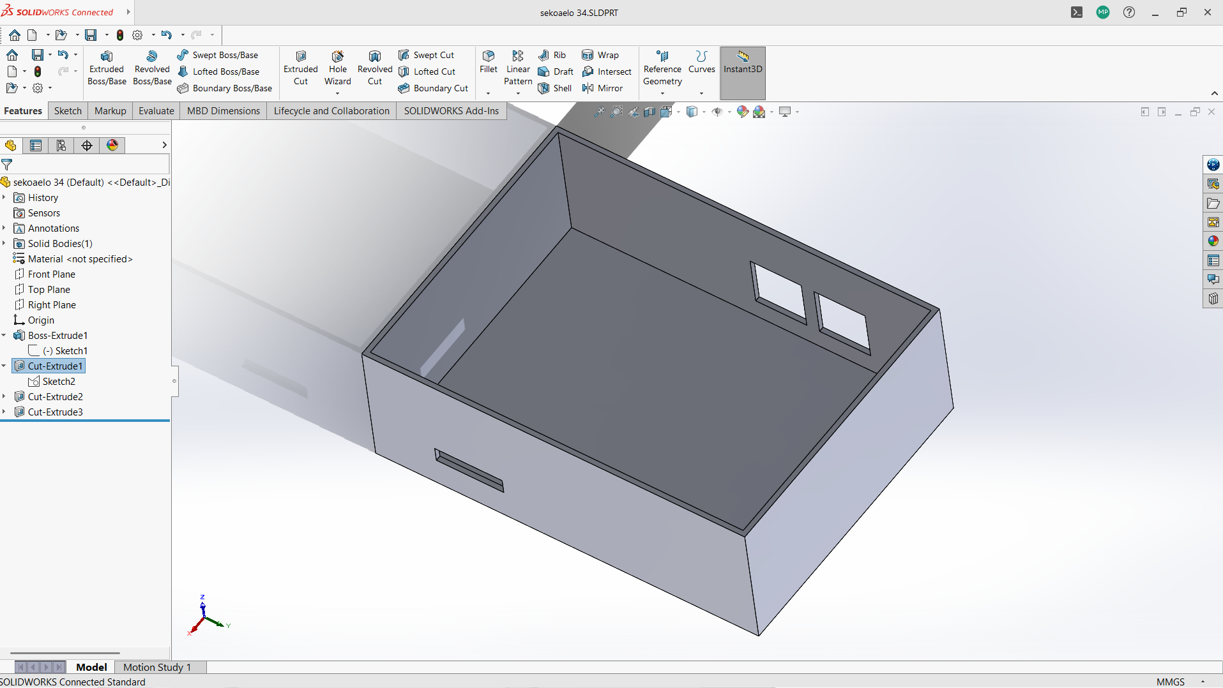1223x688 pixels.
Task: Select the Front Plane item
Action: [45, 274]
